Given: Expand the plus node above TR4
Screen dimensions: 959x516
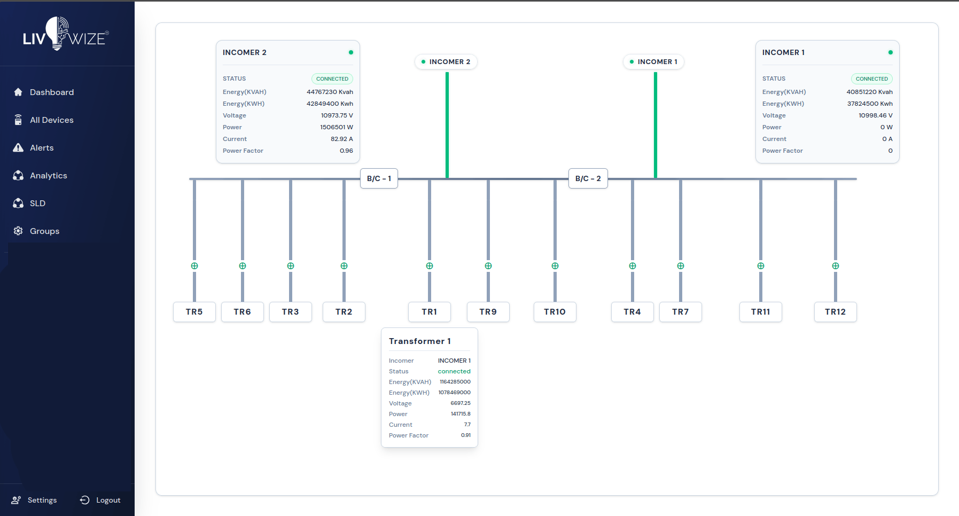Looking at the screenshot, I should (x=633, y=265).
